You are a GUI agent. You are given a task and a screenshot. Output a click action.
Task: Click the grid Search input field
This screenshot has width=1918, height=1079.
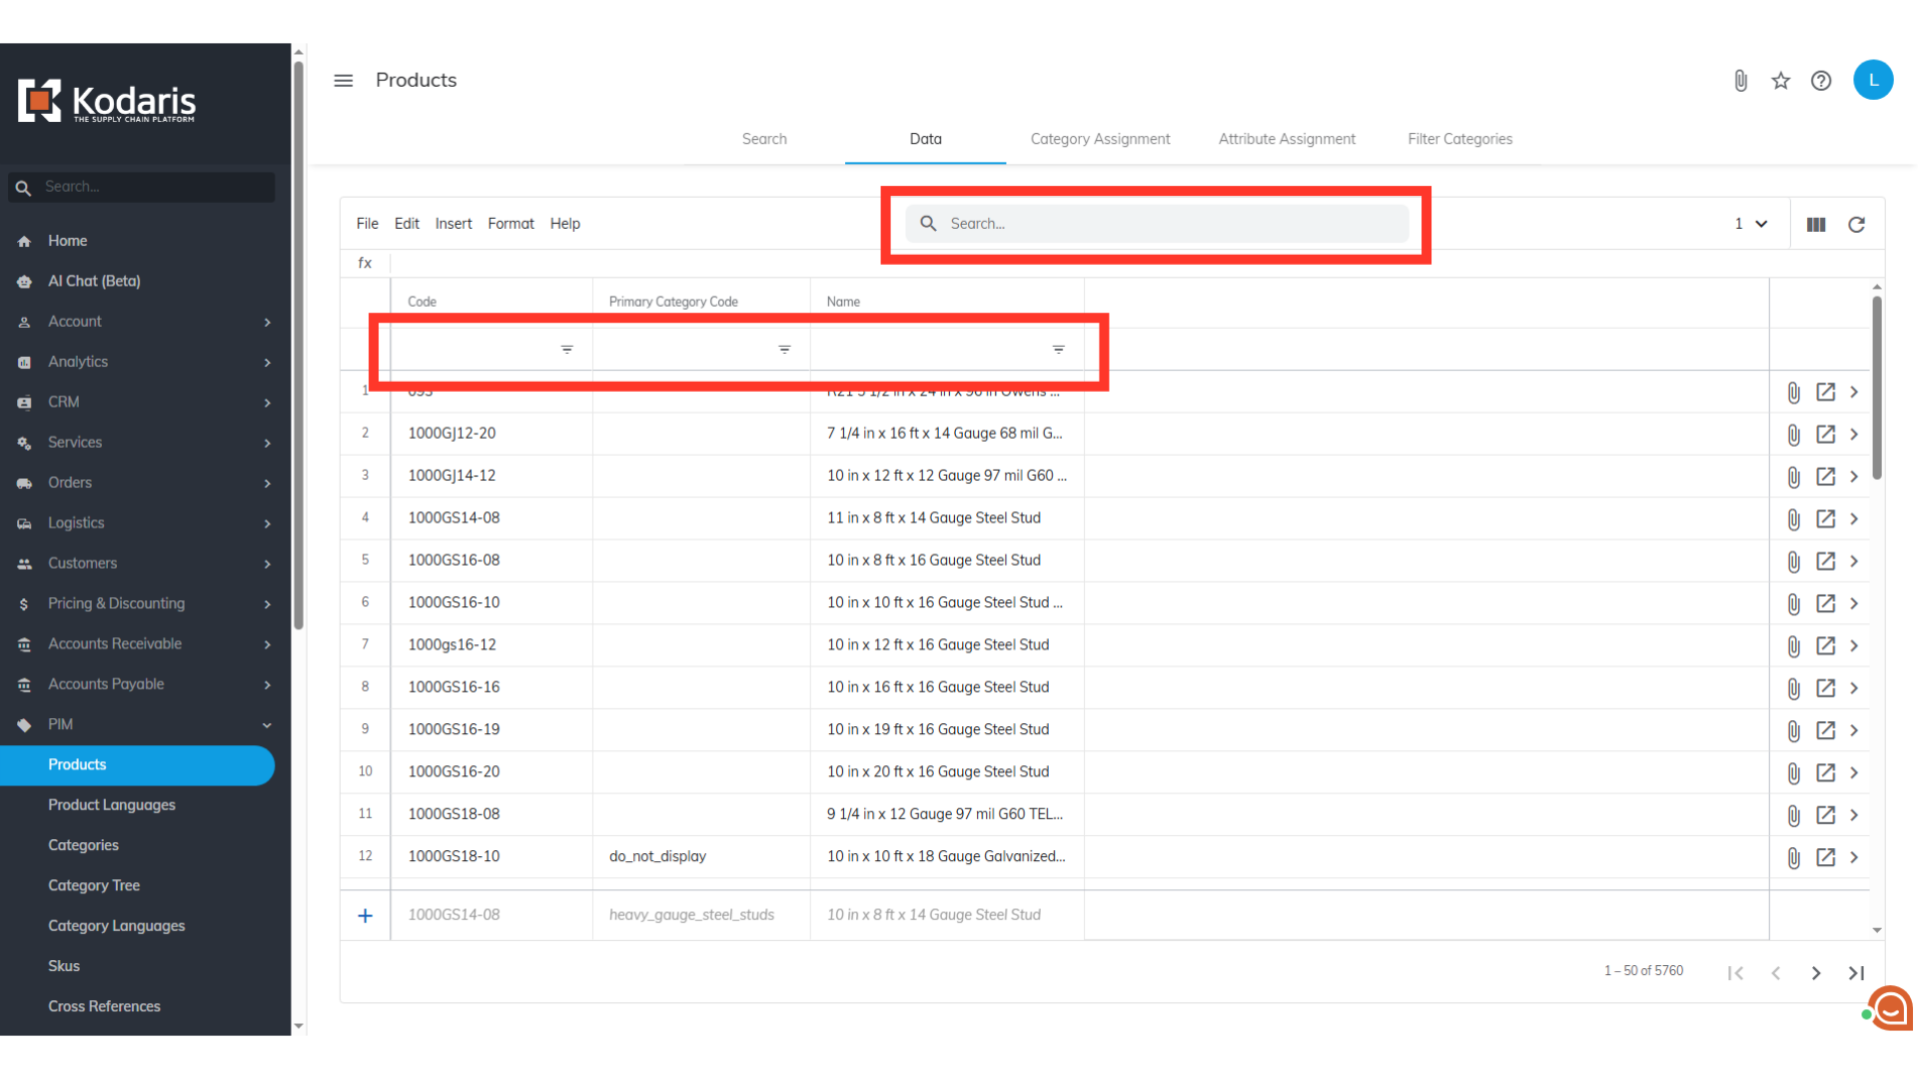coord(1159,224)
